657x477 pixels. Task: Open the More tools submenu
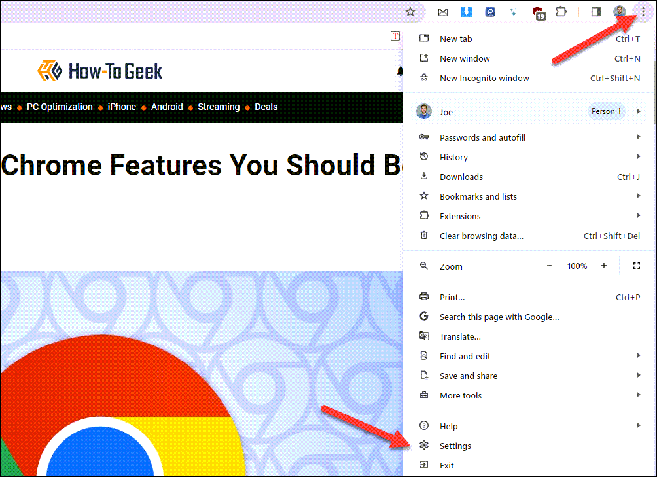[460, 395]
